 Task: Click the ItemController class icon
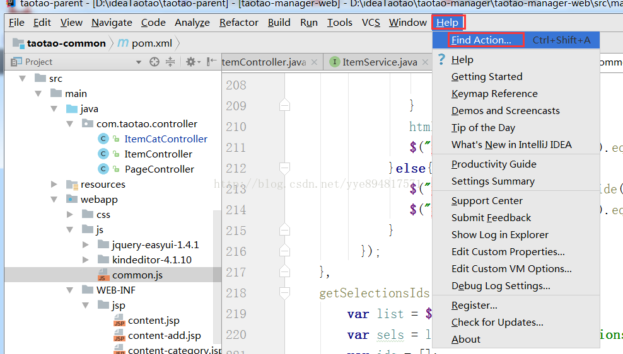[103, 154]
